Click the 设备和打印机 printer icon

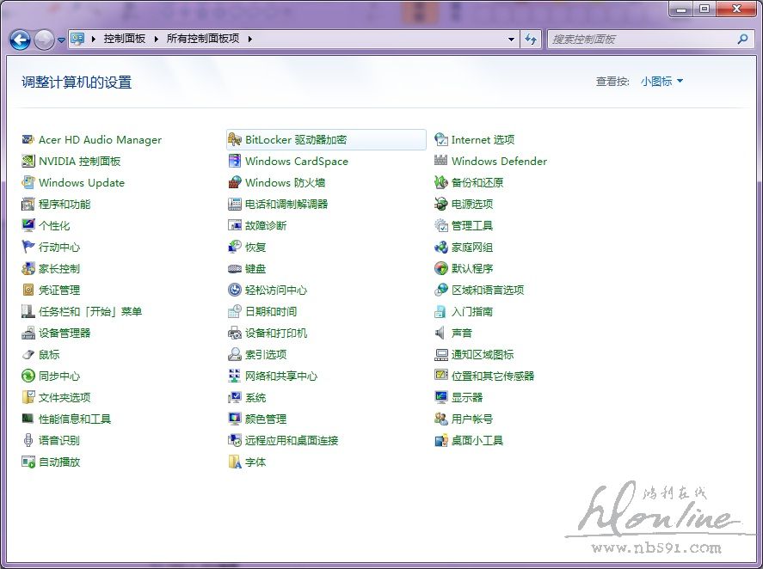pyautogui.click(x=235, y=333)
